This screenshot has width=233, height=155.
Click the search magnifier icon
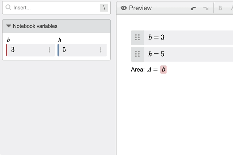tap(8, 8)
